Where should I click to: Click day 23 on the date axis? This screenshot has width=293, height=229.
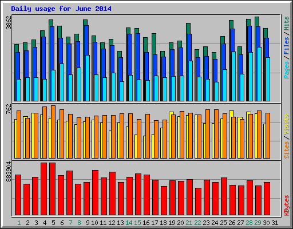tap(206, 223)
